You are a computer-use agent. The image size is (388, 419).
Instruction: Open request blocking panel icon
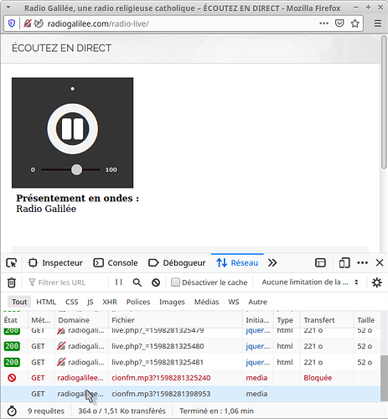coord(156,282)
